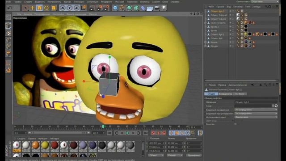Open the Объект coordinate mode dropdown

click(x=156, y=155)
